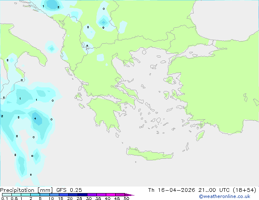The height and width of the screenshot is (200, 259).
Task: Click the legend swatch between 35 and 40
Action: coord(101,195)
